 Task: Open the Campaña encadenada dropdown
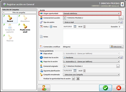[x=91, y=74]
